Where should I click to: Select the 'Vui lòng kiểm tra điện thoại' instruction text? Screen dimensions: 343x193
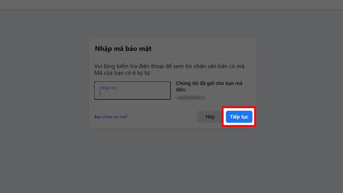(x=170, y=69)
